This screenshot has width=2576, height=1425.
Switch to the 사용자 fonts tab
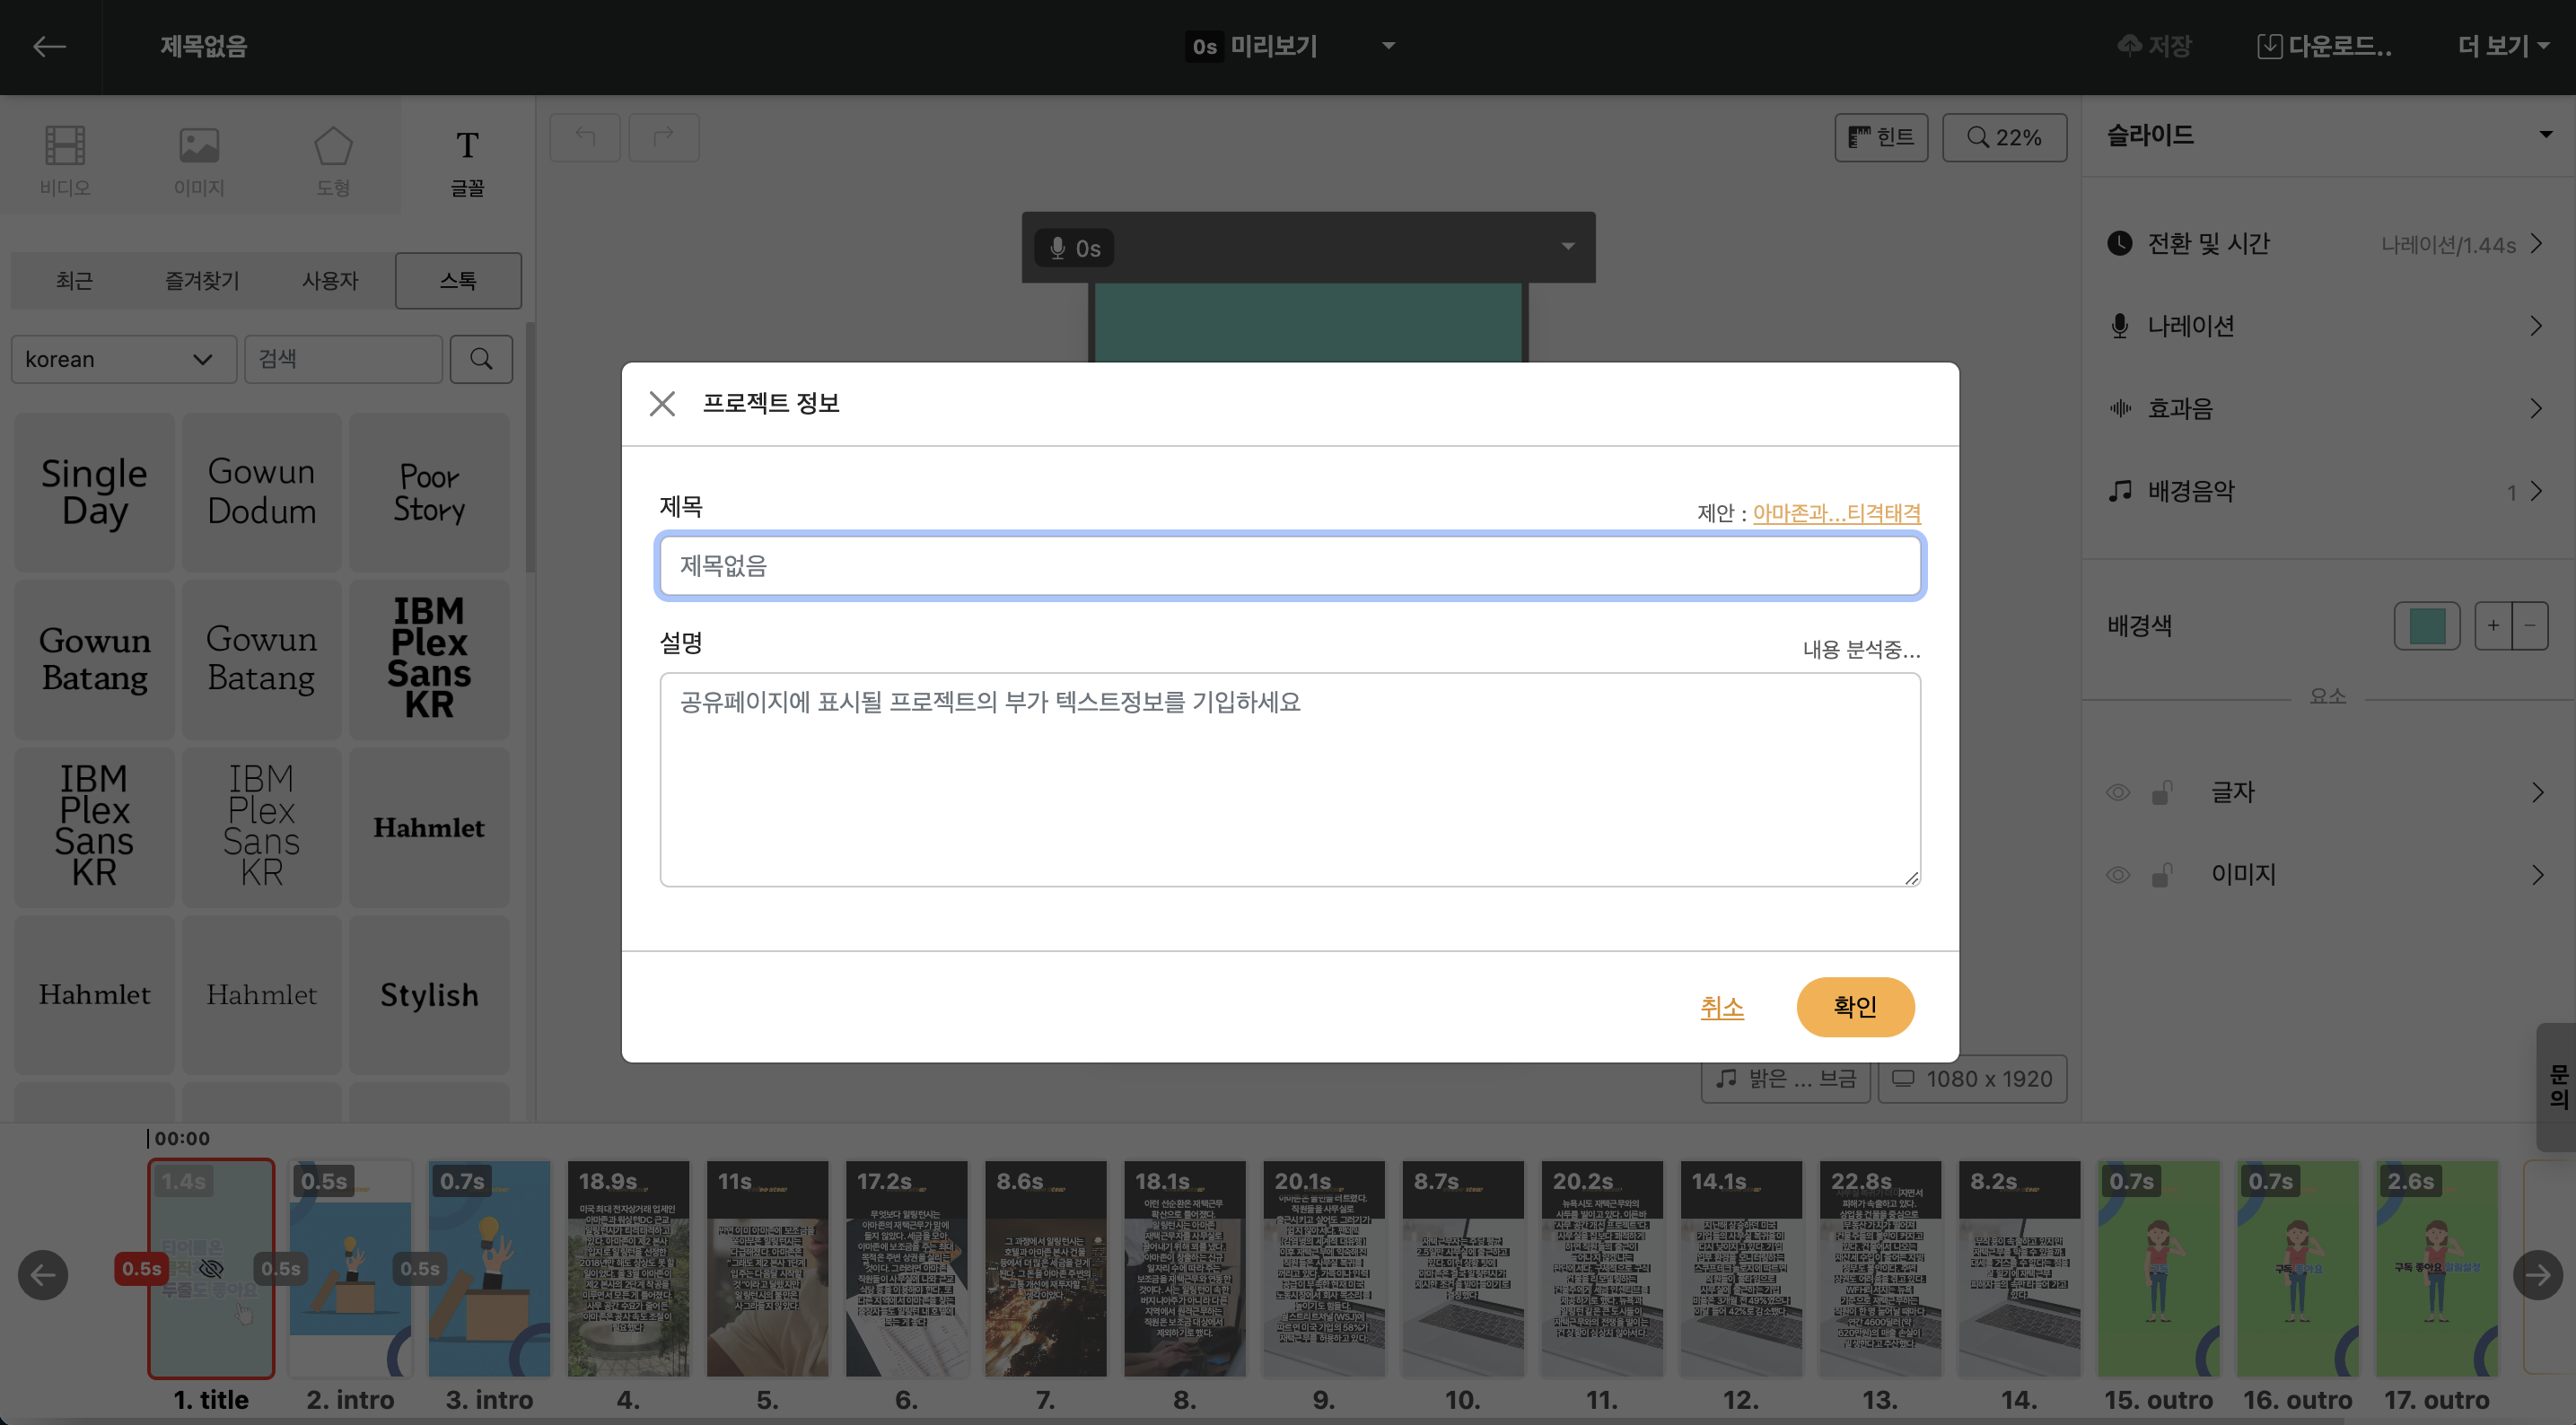(330, 280)
